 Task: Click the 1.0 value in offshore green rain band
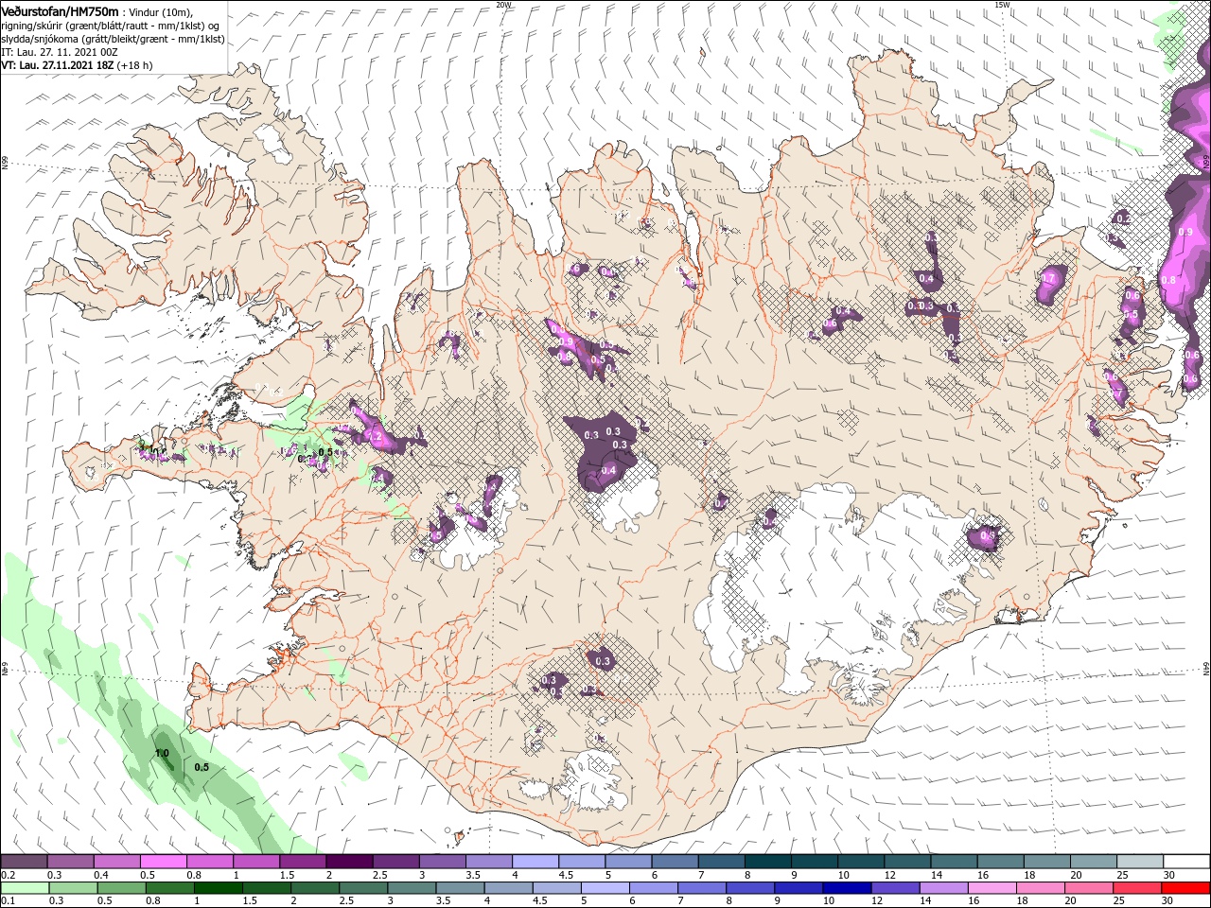(162, 754)
